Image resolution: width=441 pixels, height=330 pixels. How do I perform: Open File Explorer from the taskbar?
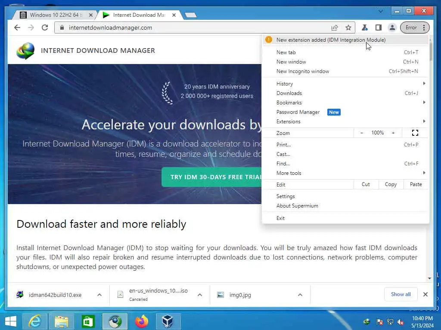tap(62, 321)
